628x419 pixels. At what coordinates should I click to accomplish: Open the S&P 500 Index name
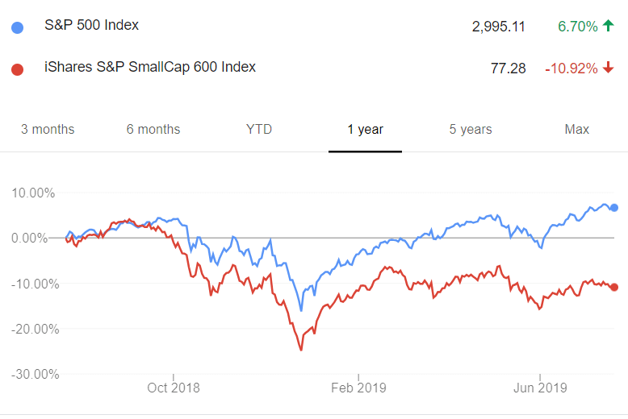92,25
